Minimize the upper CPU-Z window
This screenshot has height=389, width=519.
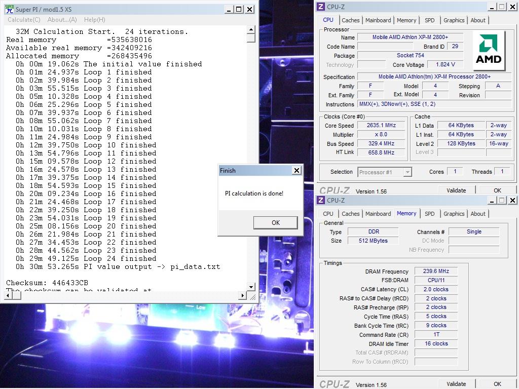pos(492,7)
